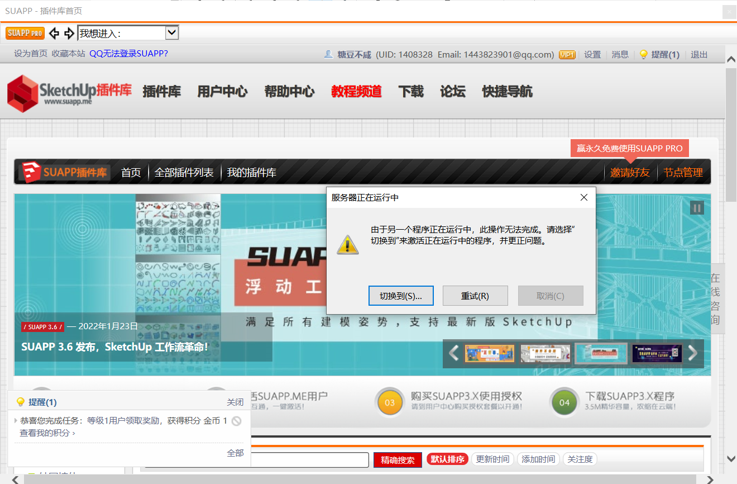Open the 我想进入 dropdown
The height and width of the screenshot is (484, 737).
pyautogui.click(x=172, y=33)
